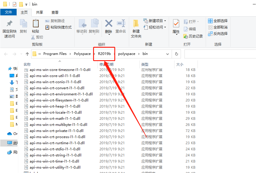Click the Copy (复制) ribbon icon
The height and width of the screenshot is (173, 256).
coord(23,23)
